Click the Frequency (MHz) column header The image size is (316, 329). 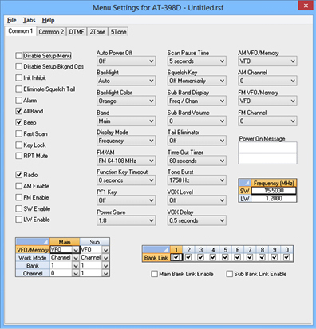274,183
